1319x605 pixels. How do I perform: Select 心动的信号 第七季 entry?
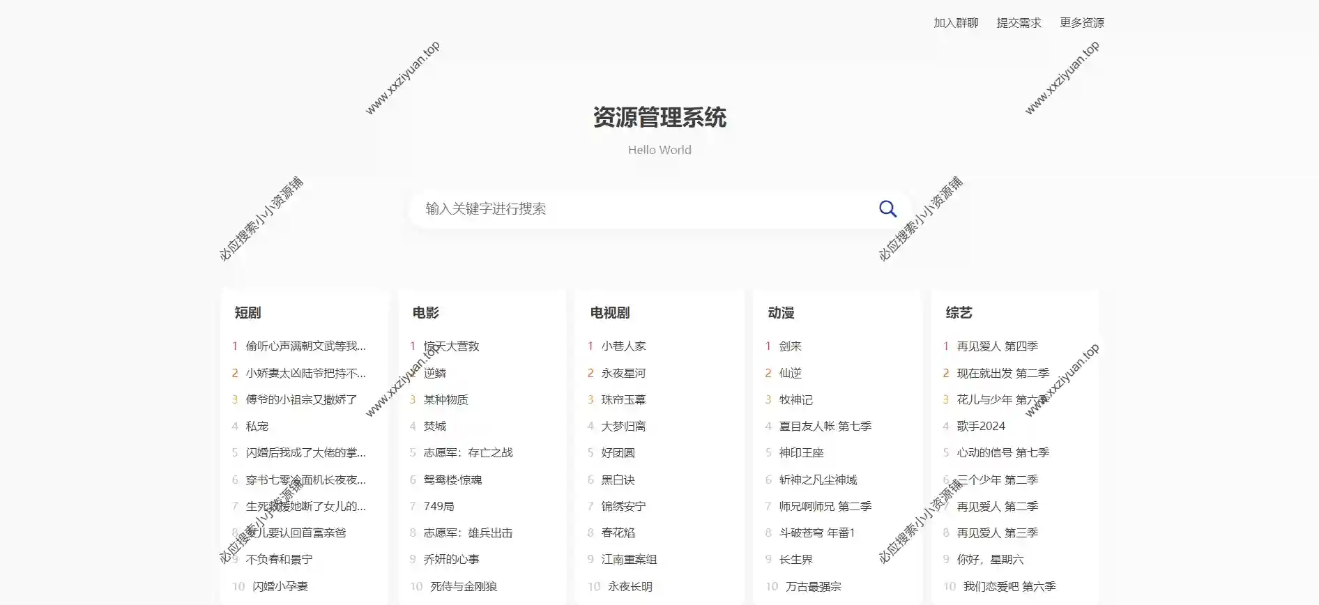[1002, 453]
